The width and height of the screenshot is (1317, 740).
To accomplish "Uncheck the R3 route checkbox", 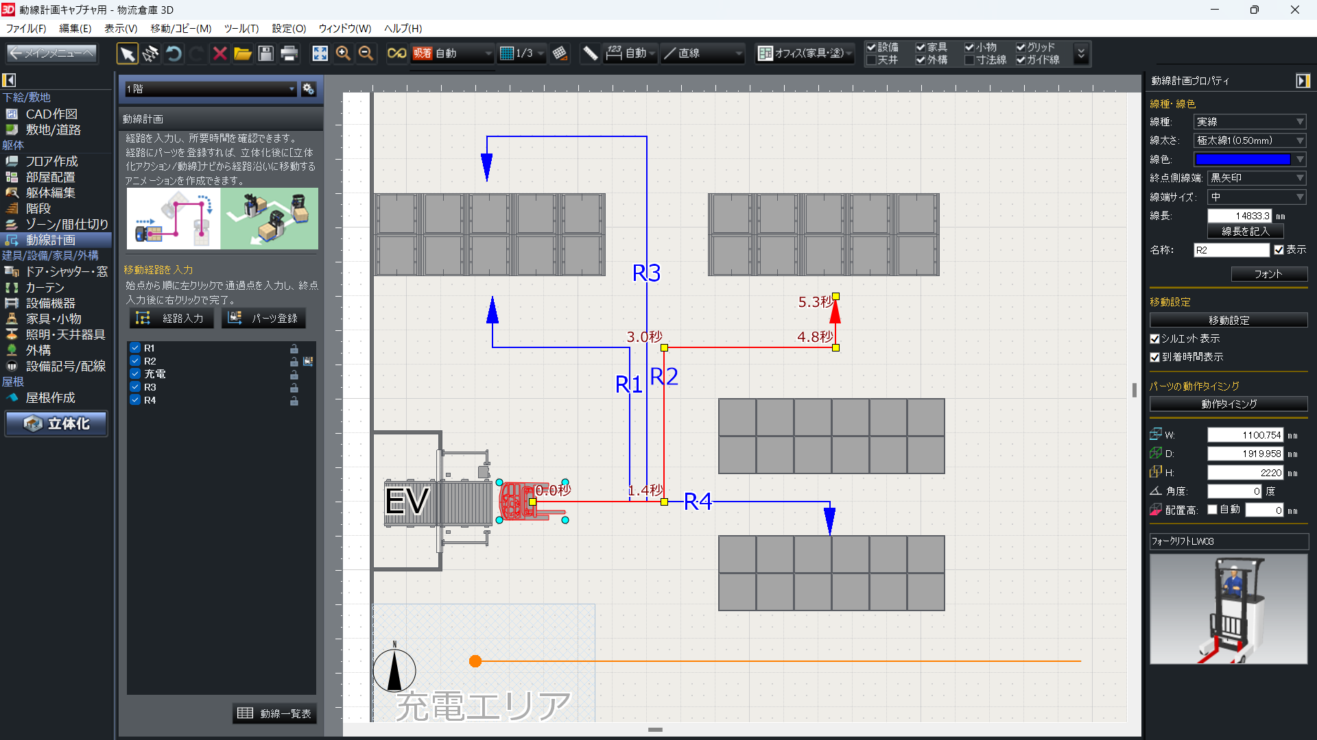I will click(135, 387).
